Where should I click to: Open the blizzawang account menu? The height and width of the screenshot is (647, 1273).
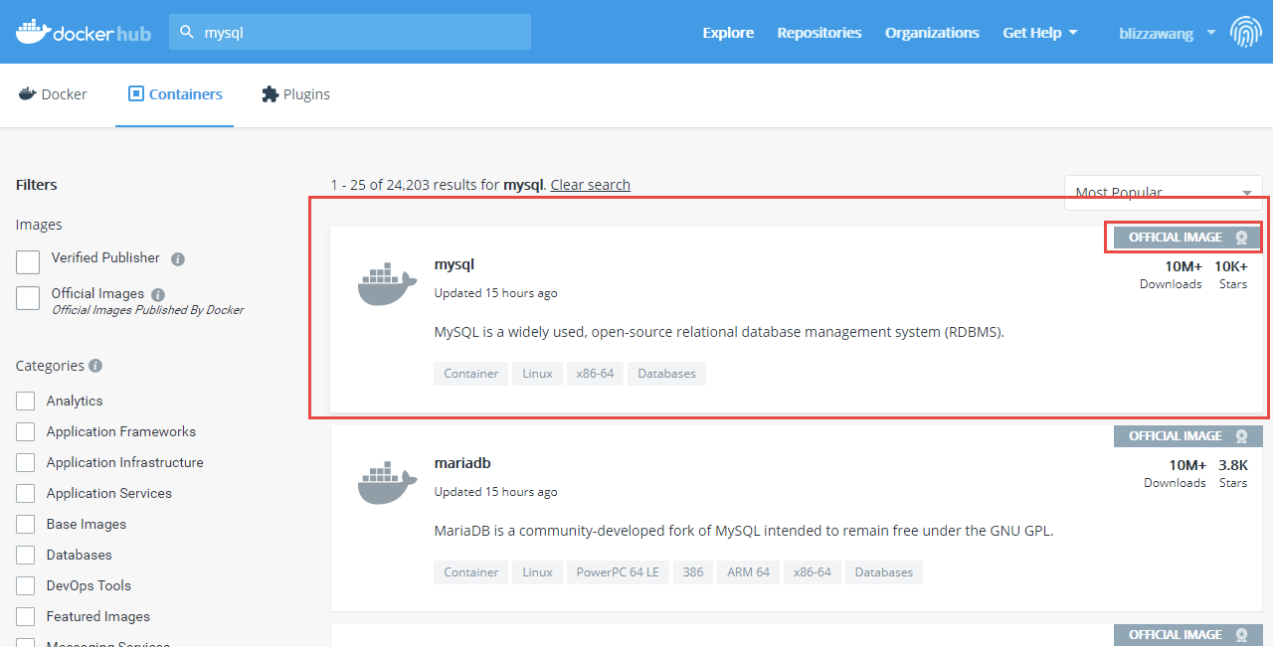(1166, 33)
